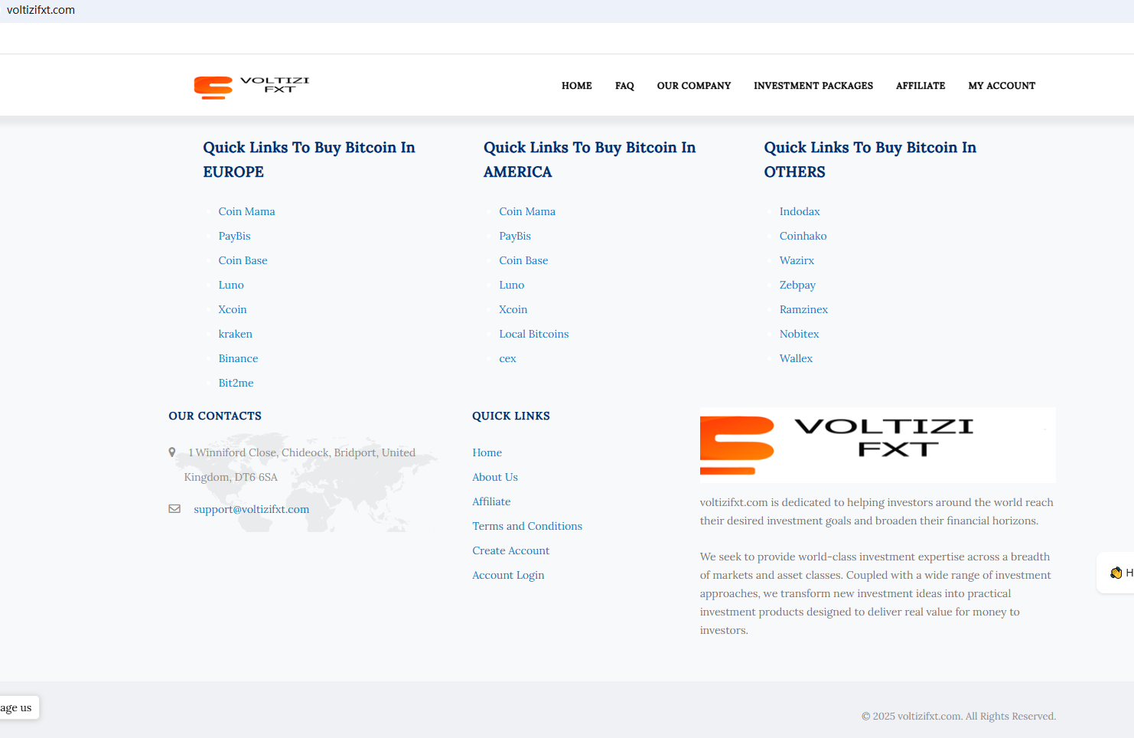
Task: Click the '© 2025 voltizifxt.com' copyright text
Action: 959,717
